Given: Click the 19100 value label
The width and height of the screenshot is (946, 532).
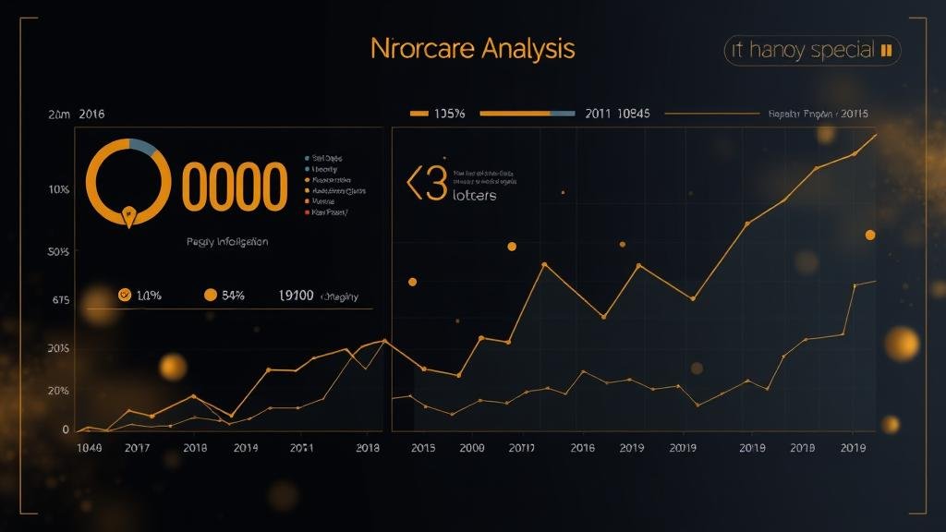Looking at the screenshot, I should (296, 296).
